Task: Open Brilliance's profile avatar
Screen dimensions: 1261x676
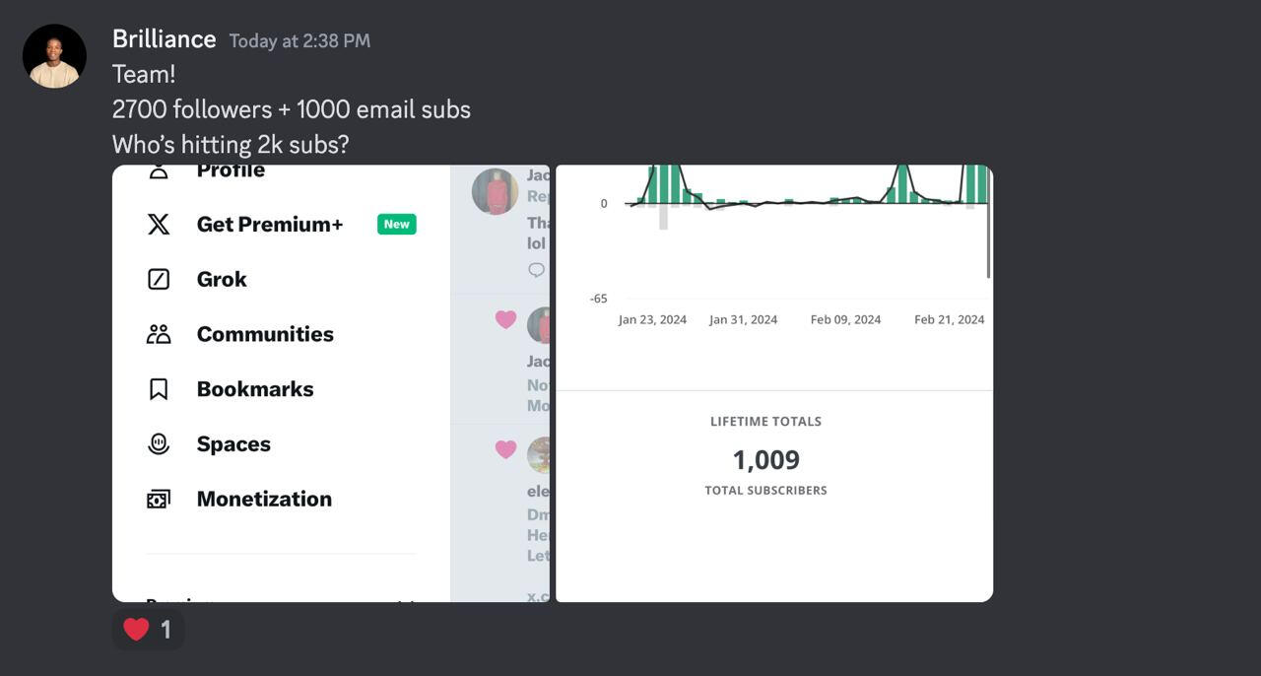Action: coord(54,56)
